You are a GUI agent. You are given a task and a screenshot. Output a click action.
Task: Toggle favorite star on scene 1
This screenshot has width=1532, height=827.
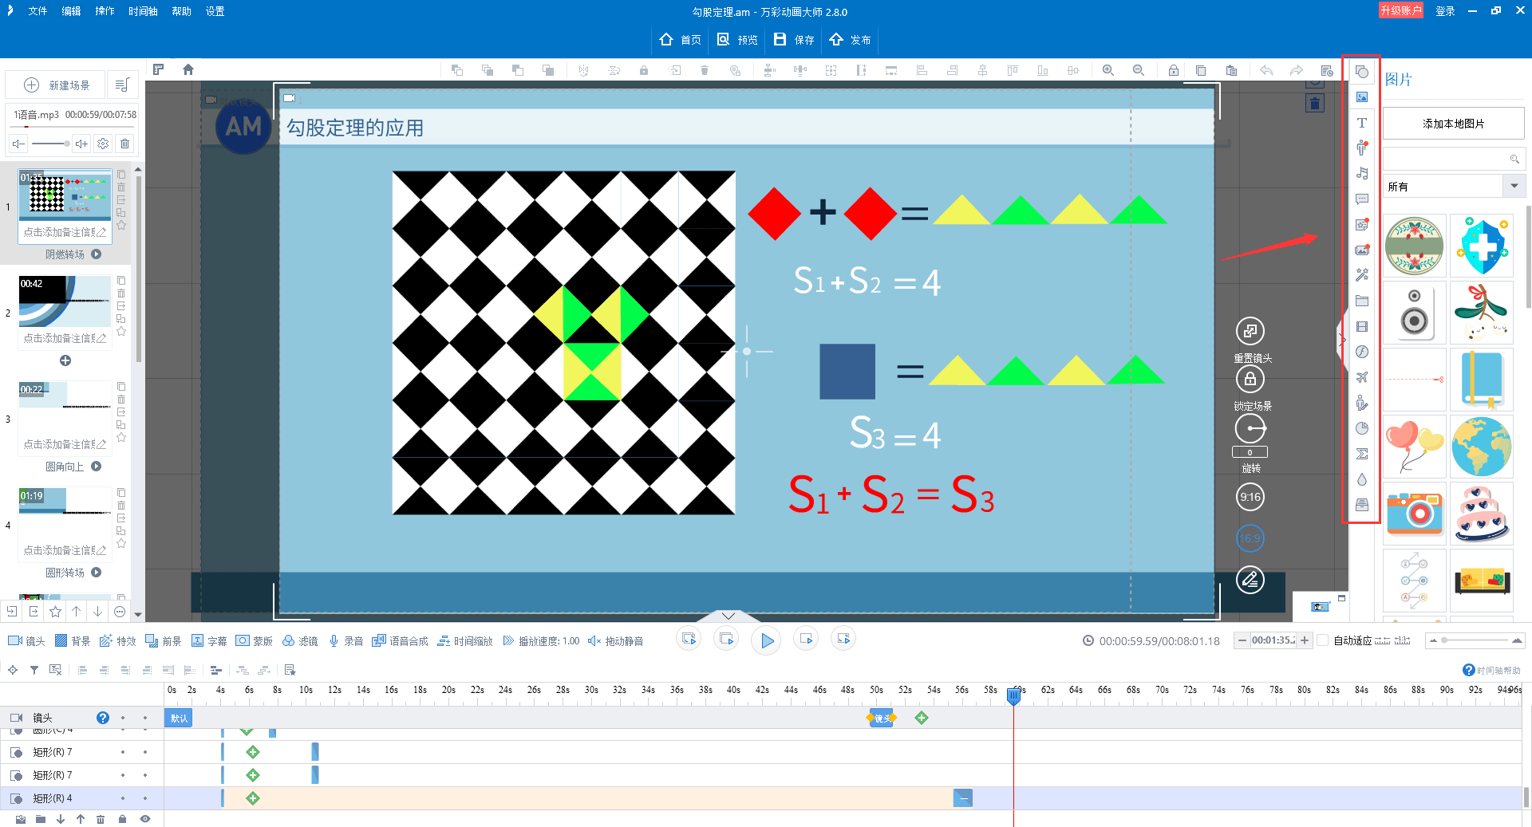point(121,226)
